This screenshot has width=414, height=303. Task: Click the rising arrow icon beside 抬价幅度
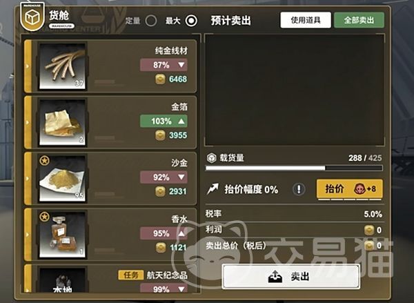pos(213,189)
